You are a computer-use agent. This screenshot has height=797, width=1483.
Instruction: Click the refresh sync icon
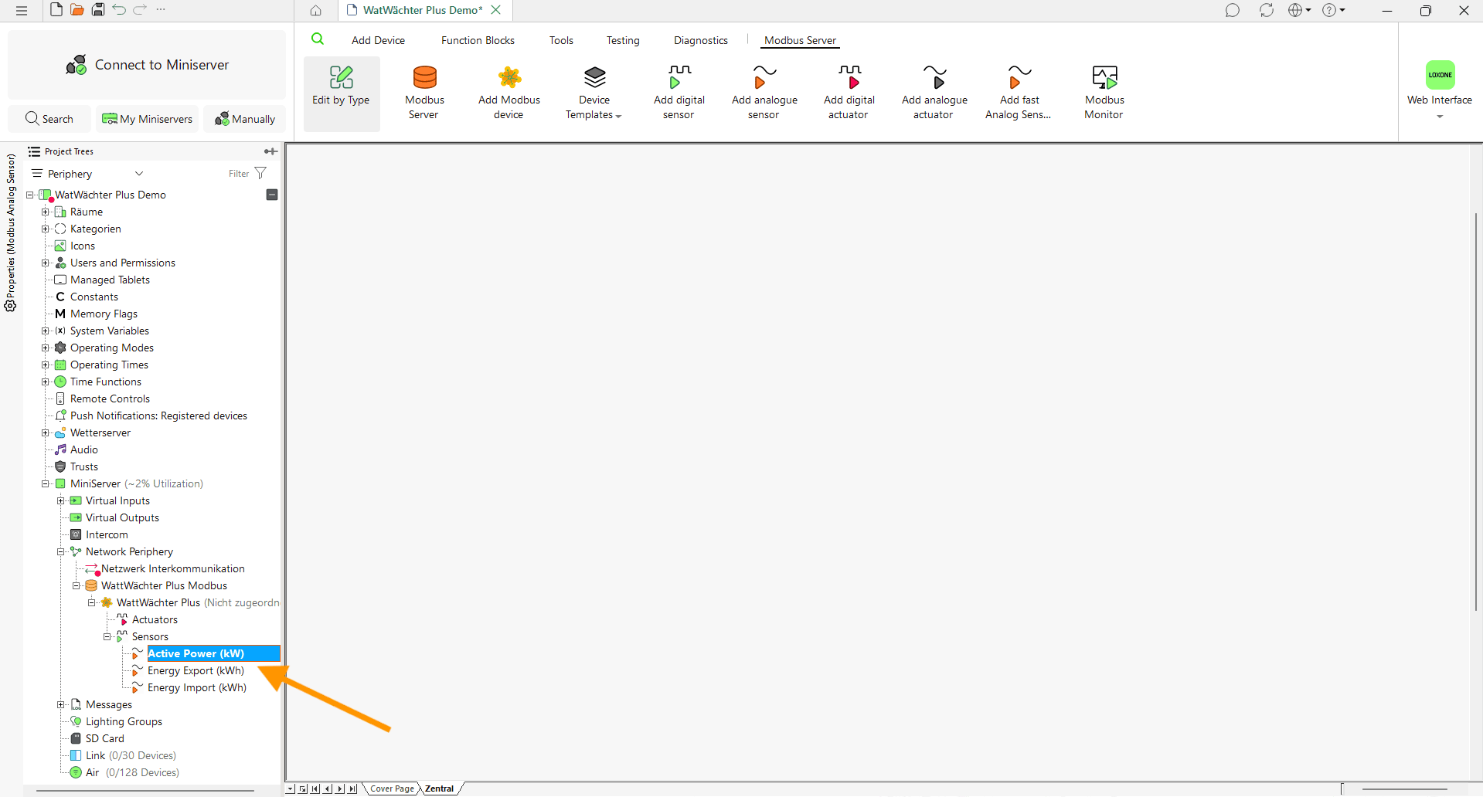click(1266, 11)
